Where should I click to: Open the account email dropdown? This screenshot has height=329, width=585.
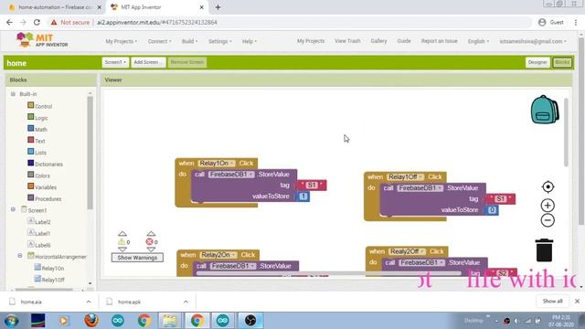click(533, 41)
